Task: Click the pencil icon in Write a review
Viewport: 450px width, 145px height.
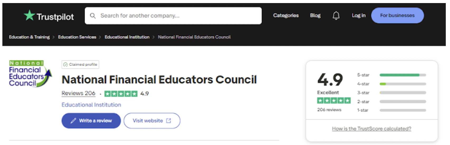Action: pyautogui.click(x=73, y=121)
